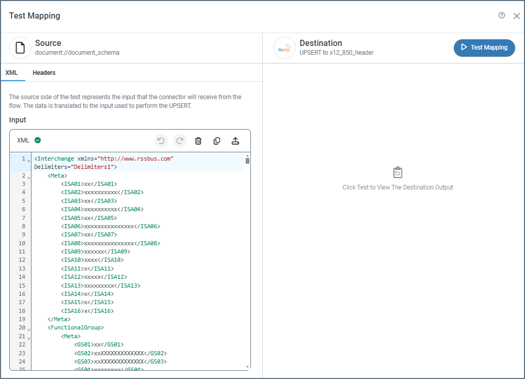Click the MySQL destination icon
525x379 pixels.
tap(284, 48)
